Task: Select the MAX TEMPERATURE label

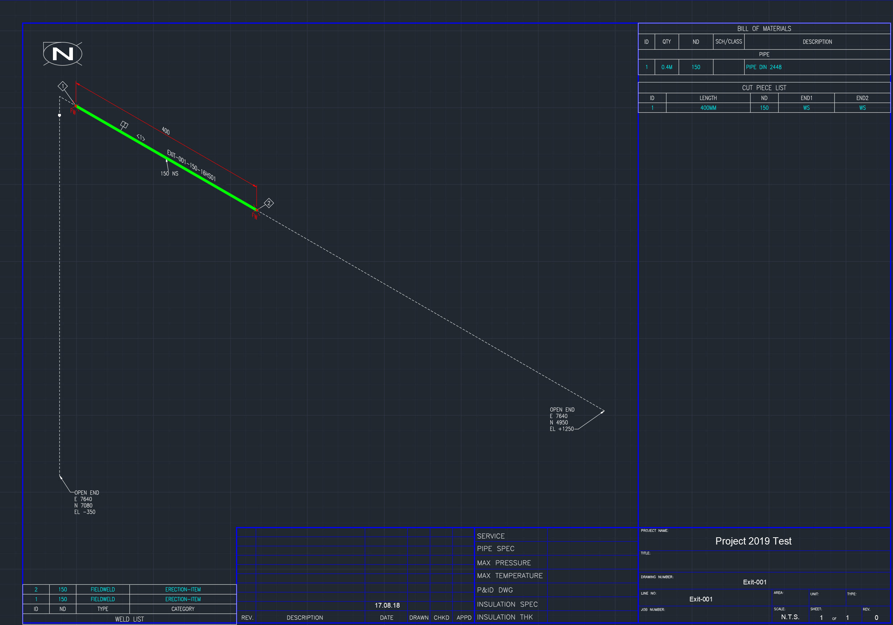Action: 510,575
